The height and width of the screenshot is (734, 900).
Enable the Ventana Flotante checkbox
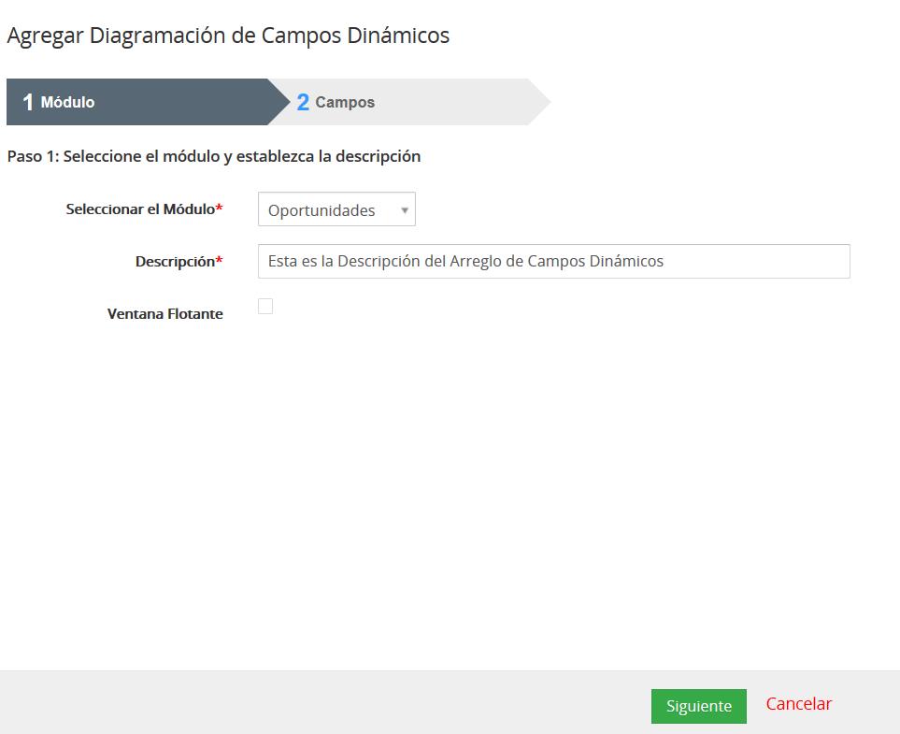pos(265,307)
